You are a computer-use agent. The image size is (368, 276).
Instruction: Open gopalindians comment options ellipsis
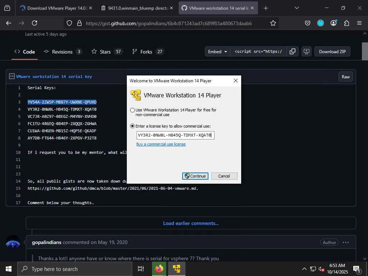pos(346,243)
